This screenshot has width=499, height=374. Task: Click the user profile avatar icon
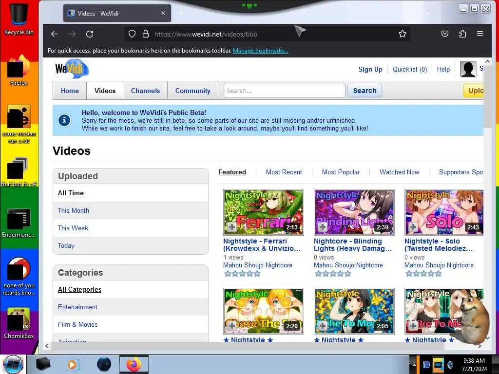(x=468, y=69)
